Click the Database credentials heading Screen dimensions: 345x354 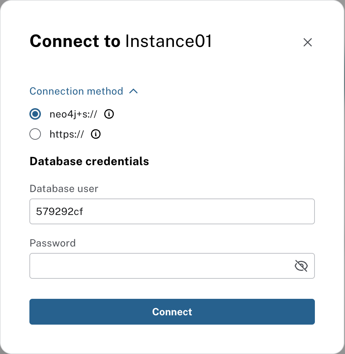pyautogui.click(x=89, y=161)
